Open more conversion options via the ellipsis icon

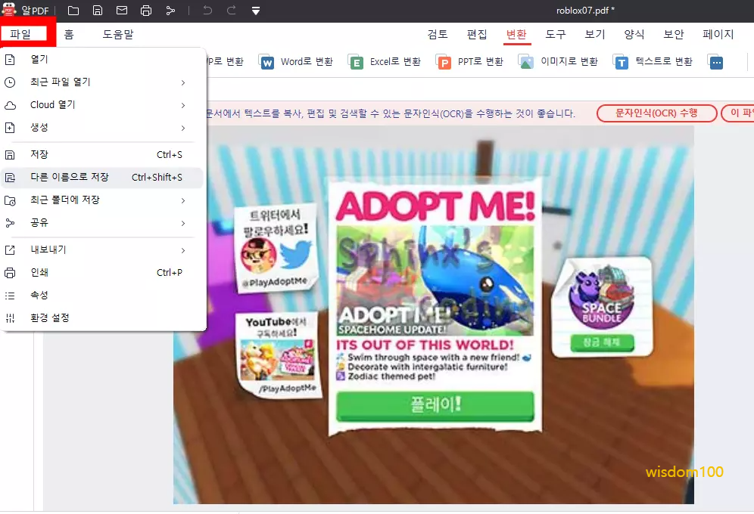click(x=715, y=62)
